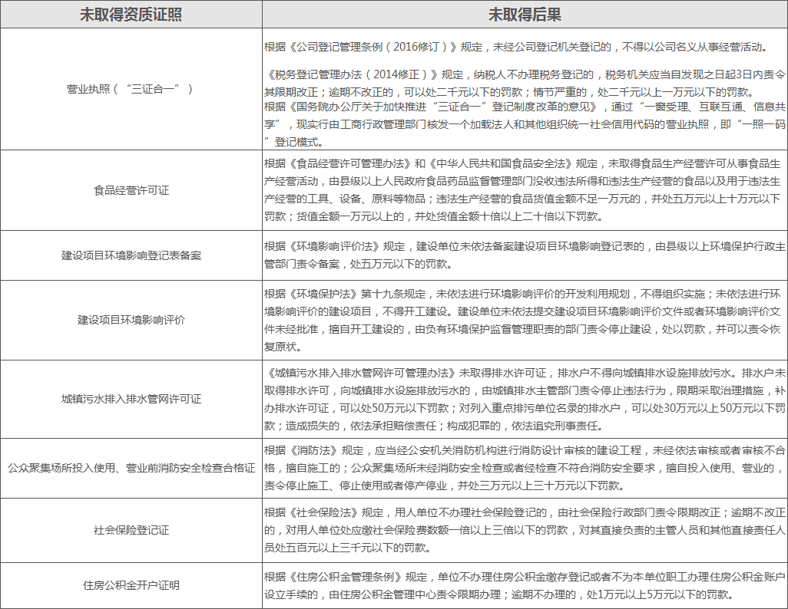Screen dimensions: 788x609
Task: Click the 未取得后果 column header
Action: (525, 15)
